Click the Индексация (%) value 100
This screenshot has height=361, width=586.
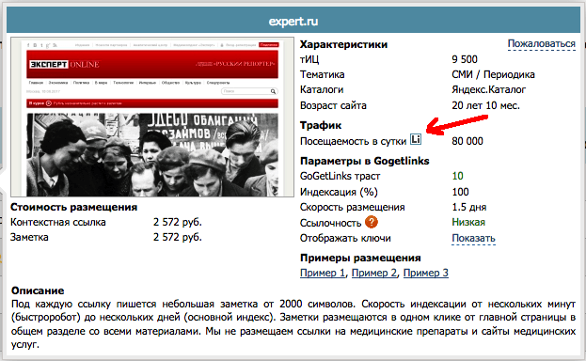pos(460,192)
